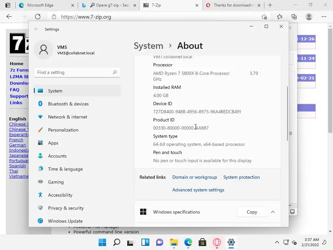Open Edge profile avatar icon
This screenshot has height=250, width=333.
click(309, 17)
